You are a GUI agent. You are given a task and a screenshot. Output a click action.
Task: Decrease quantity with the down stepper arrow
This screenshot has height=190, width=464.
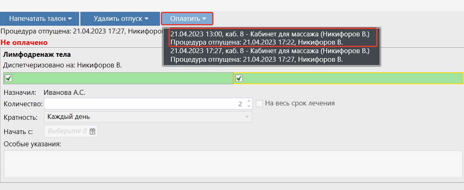pos(249,106)
